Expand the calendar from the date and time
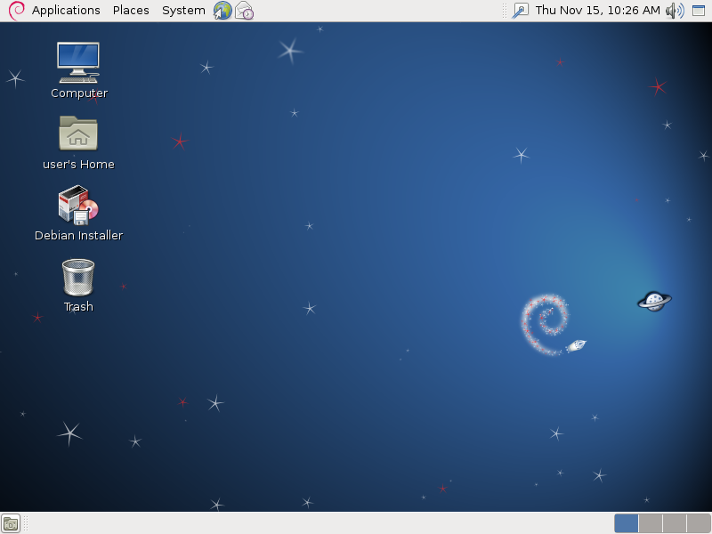 pos(597,11)
